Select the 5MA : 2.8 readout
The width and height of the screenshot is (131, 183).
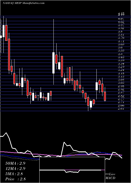pos(14,174)
